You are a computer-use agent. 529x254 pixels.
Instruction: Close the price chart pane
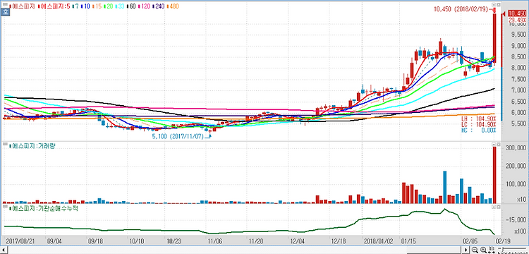point(498,5)
